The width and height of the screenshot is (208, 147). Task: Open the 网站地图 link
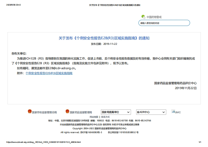[94, 117]
